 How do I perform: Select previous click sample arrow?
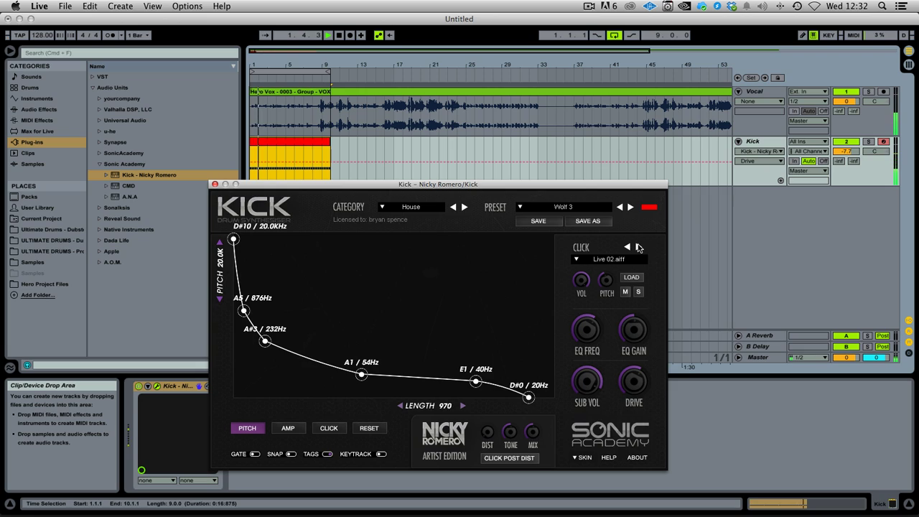coord(627,247)
